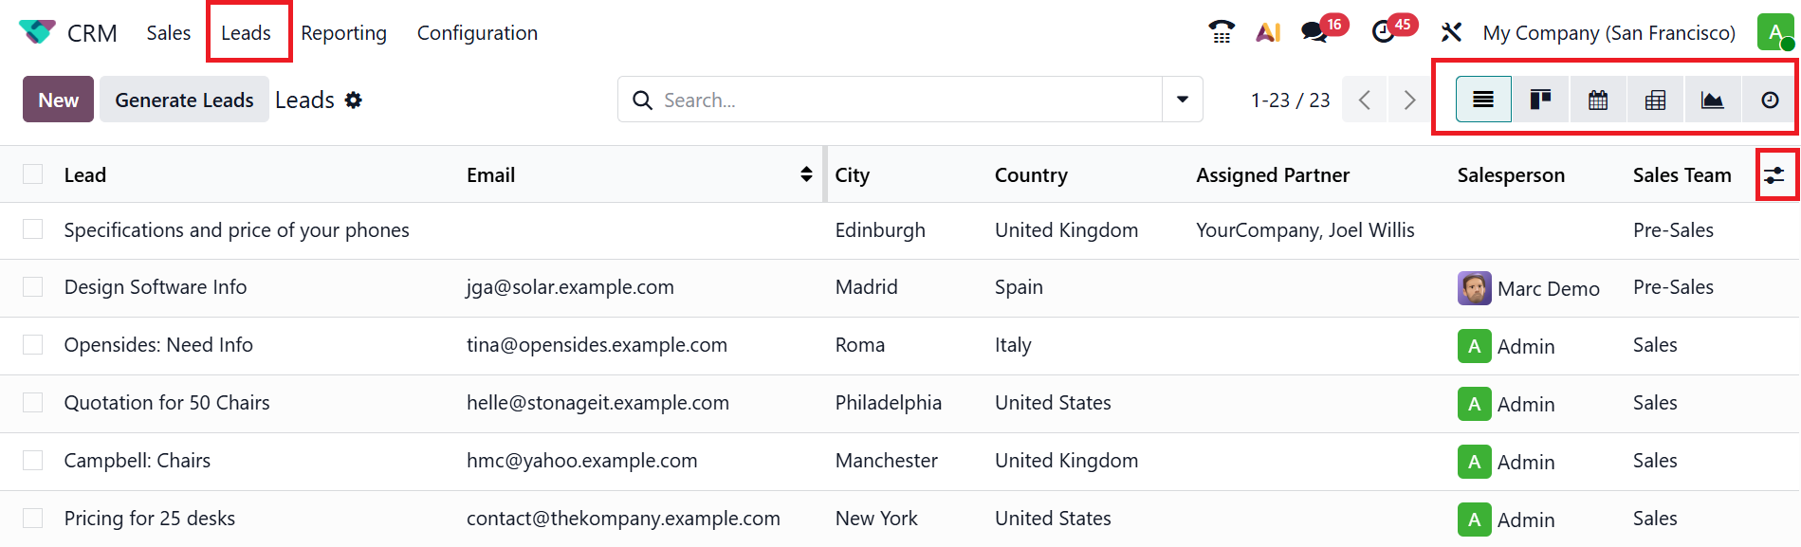Image resolution: width=1801 pixels, height=547 pixels.
Task: Open the AI assistant icon
Action: coord(1268,32)
